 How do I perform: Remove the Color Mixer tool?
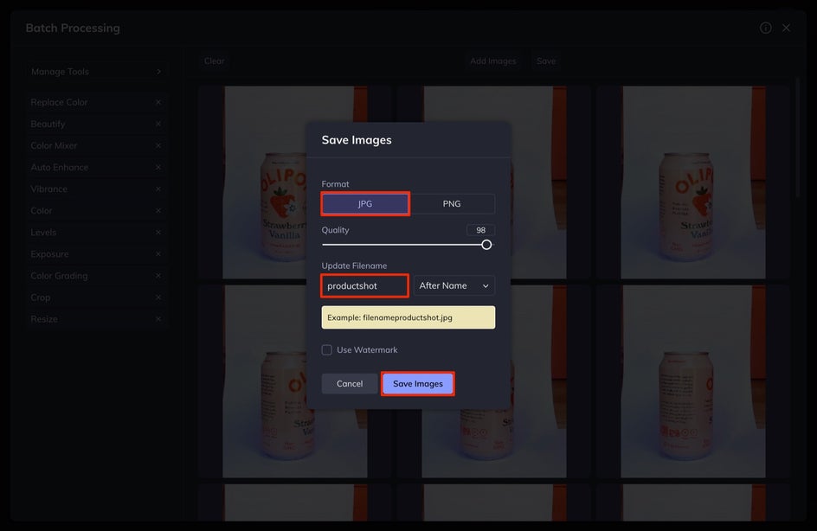pos(158,146)
